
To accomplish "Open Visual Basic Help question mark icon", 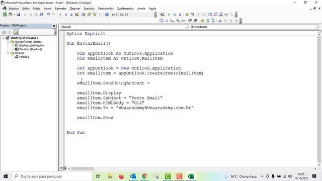I will coord(107,15).
